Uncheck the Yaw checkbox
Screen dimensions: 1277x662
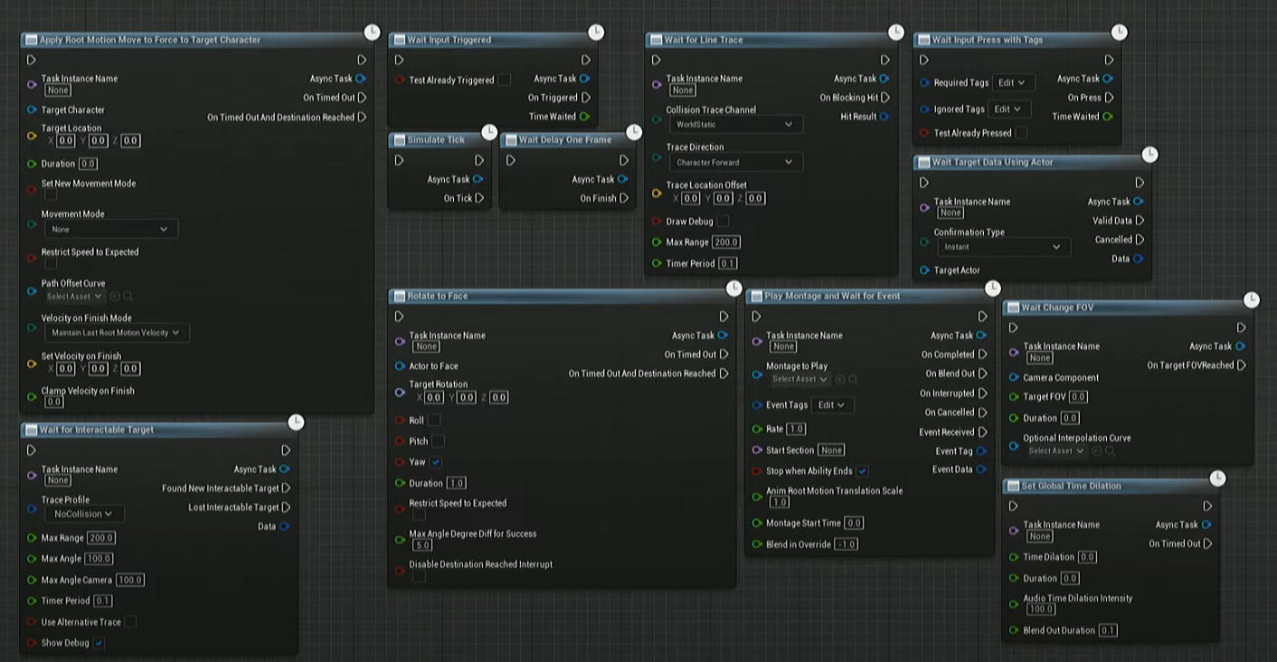[436, 462]
